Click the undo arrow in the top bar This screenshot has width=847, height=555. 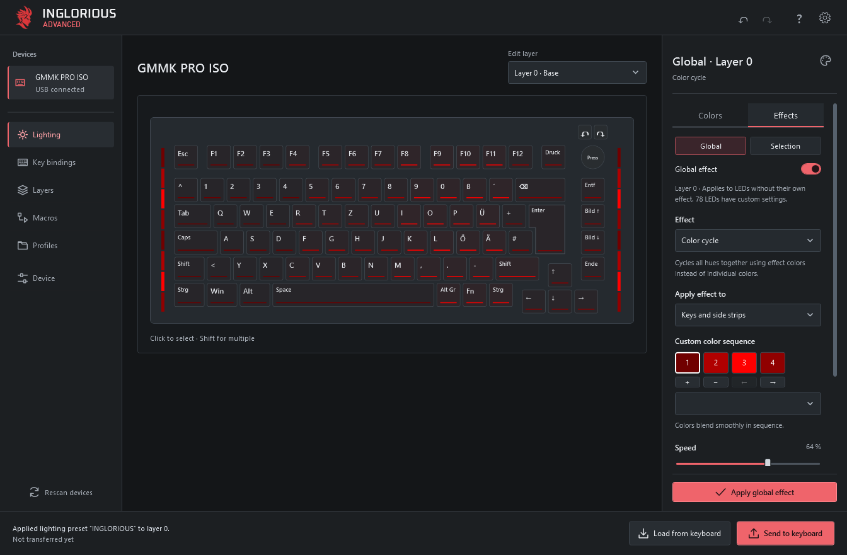pos(743,19)
